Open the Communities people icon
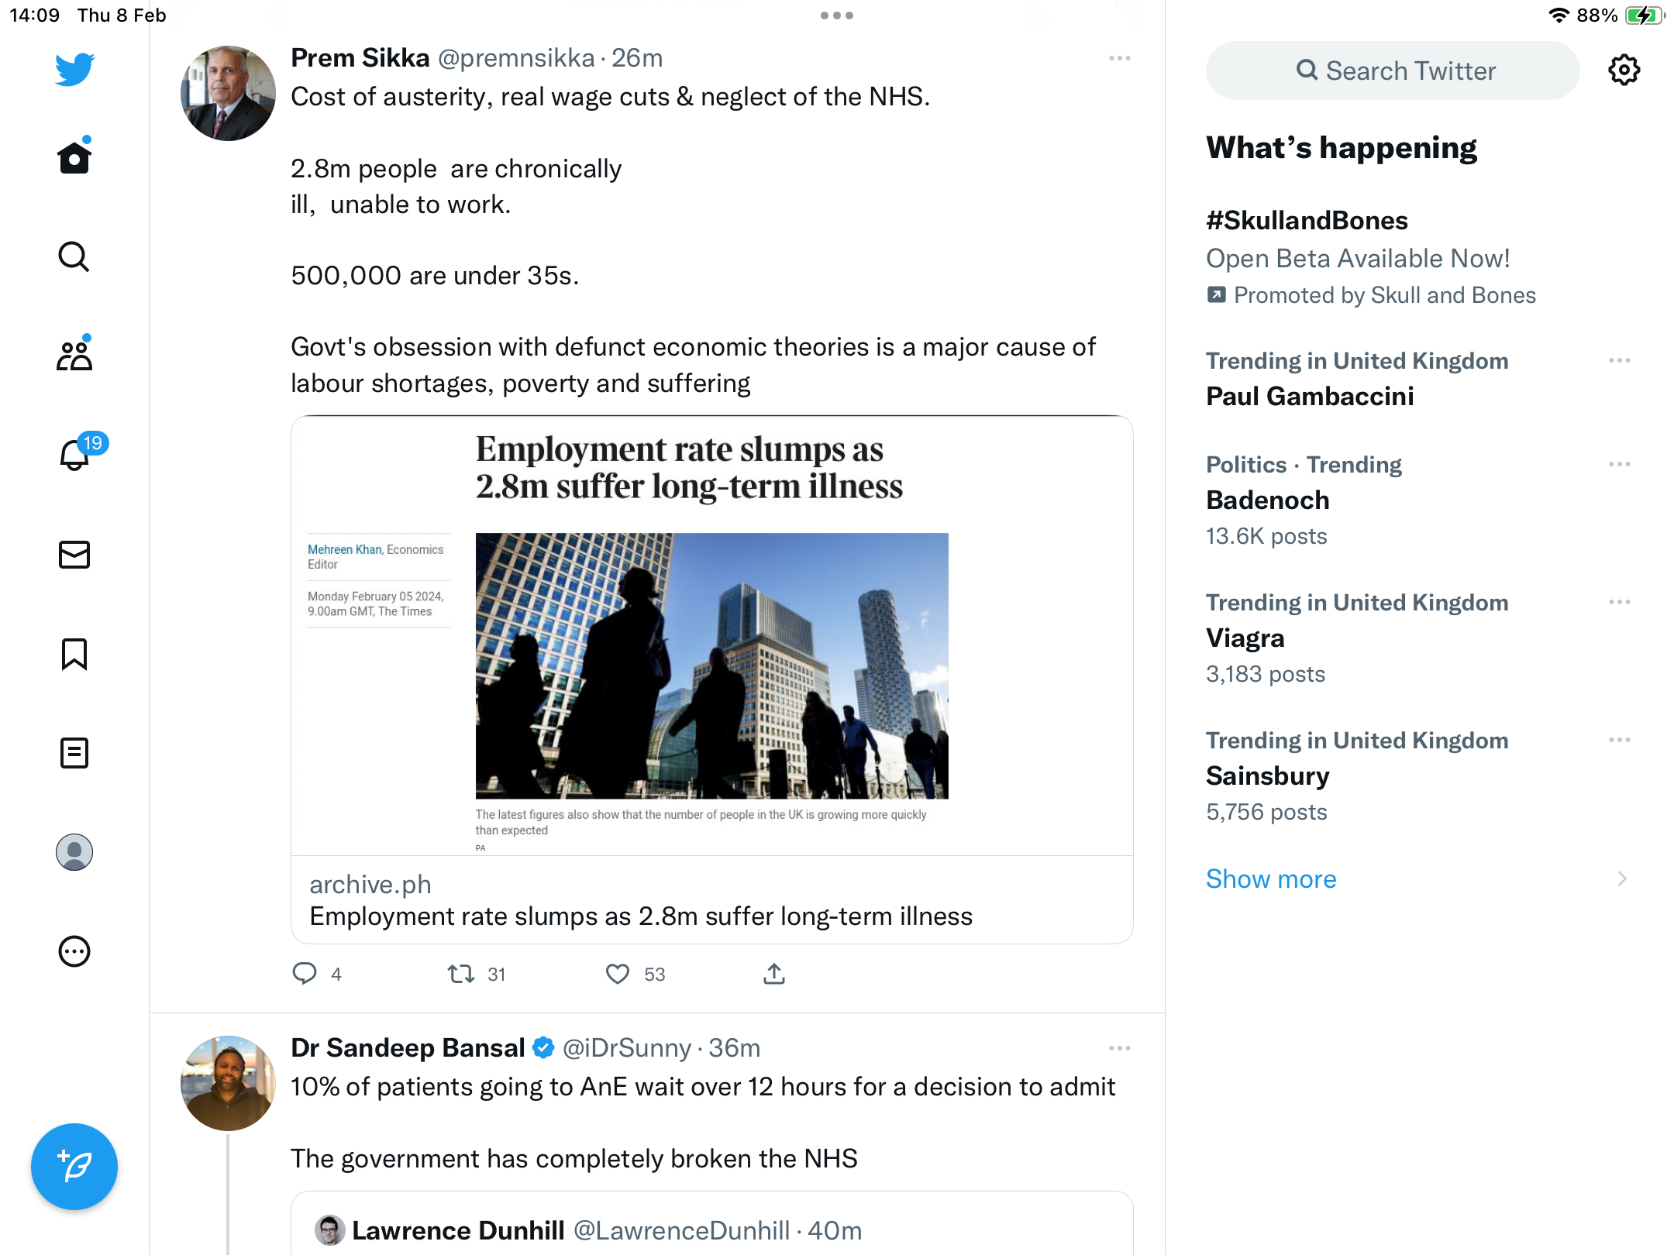Viewport: 1674px width, 1255px height. (x=74, y=354)
